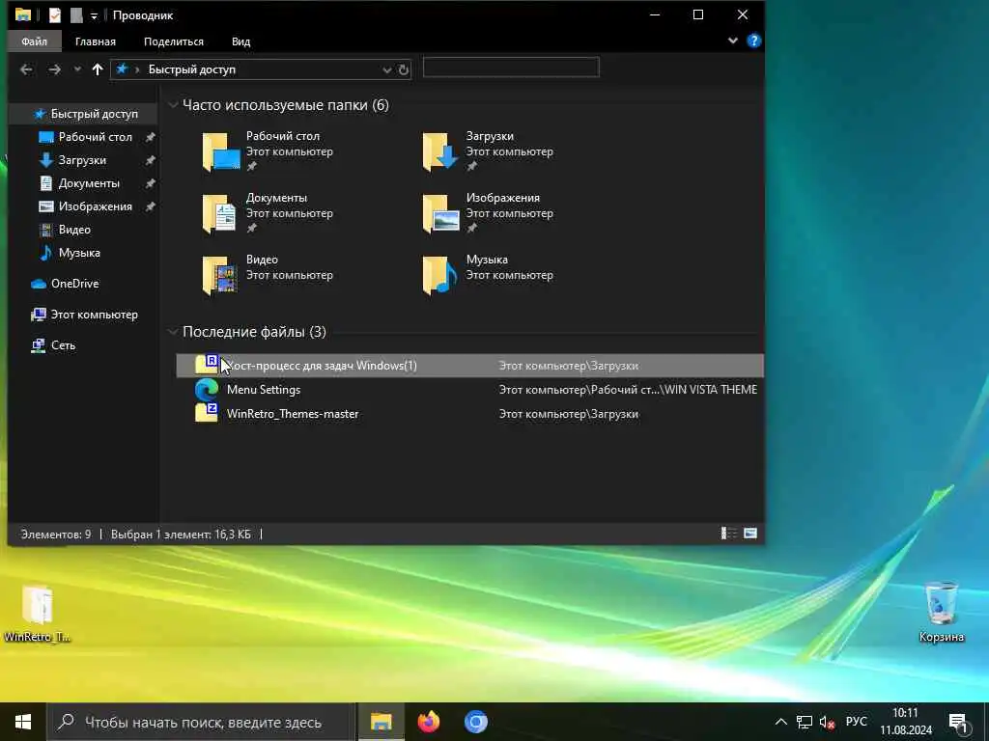Go forward with the right arrow
Screen dimensions: 989x741
[55, 69]
